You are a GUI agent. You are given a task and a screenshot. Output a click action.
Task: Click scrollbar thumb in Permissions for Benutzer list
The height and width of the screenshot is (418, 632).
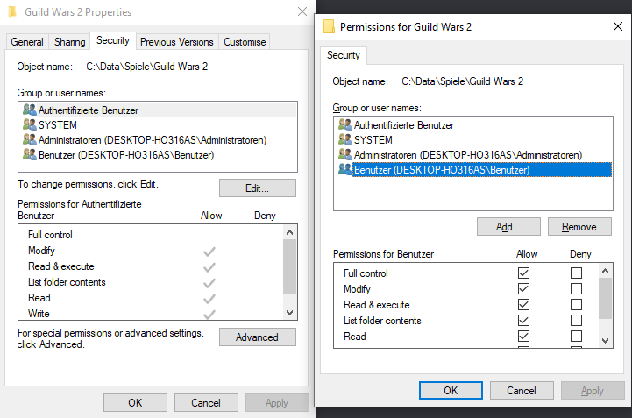pyautogui.click(x=605, y=298)
